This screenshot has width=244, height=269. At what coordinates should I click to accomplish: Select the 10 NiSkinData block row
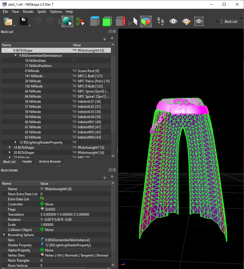(x=35, y=61)
